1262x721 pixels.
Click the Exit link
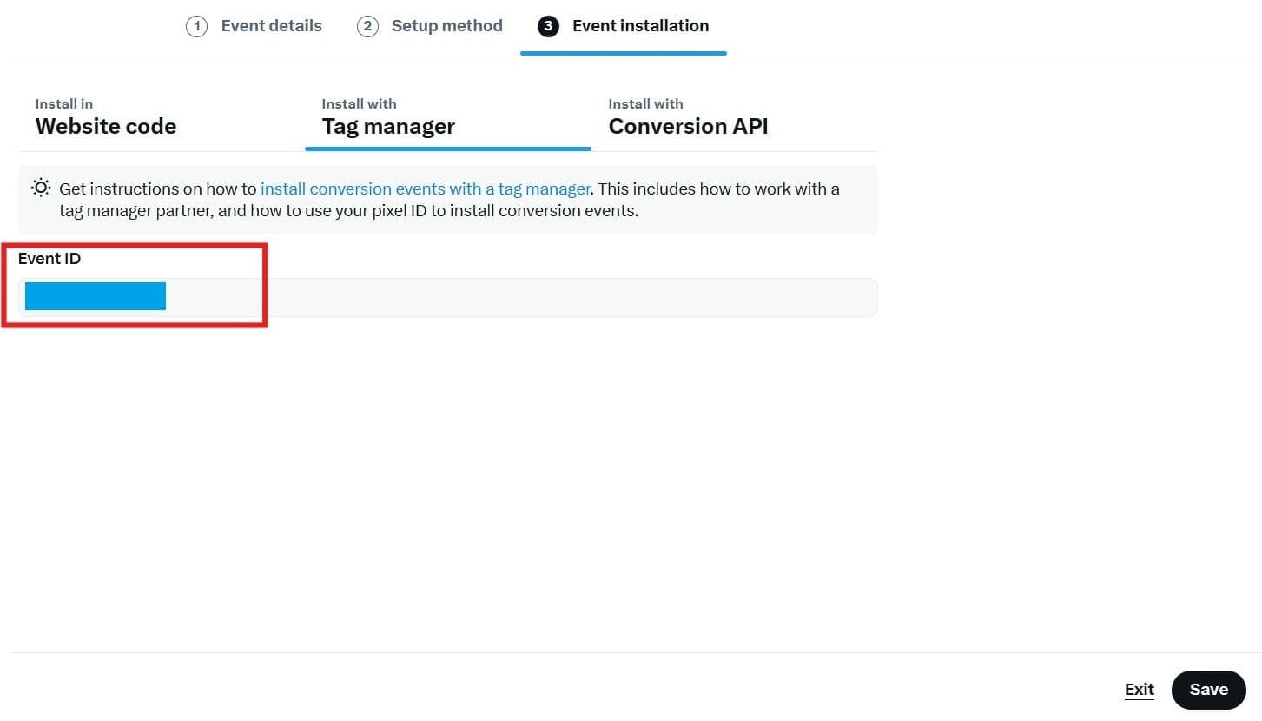[x=1139, y=690]
